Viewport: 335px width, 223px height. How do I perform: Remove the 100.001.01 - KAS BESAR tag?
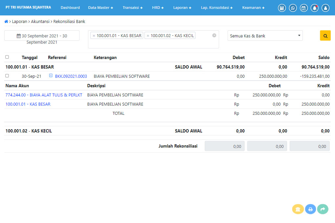(x=94, y=36)
